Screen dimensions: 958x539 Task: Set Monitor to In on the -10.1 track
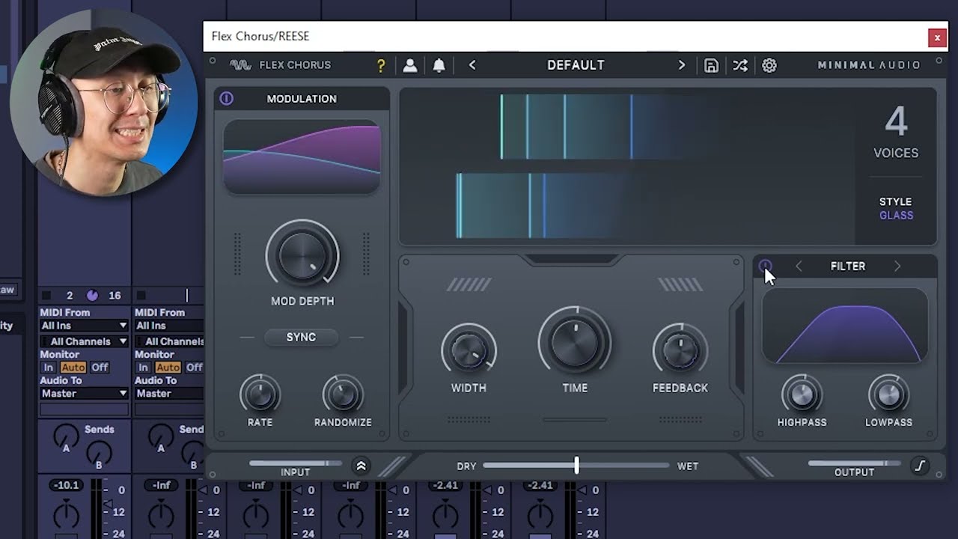49,368
